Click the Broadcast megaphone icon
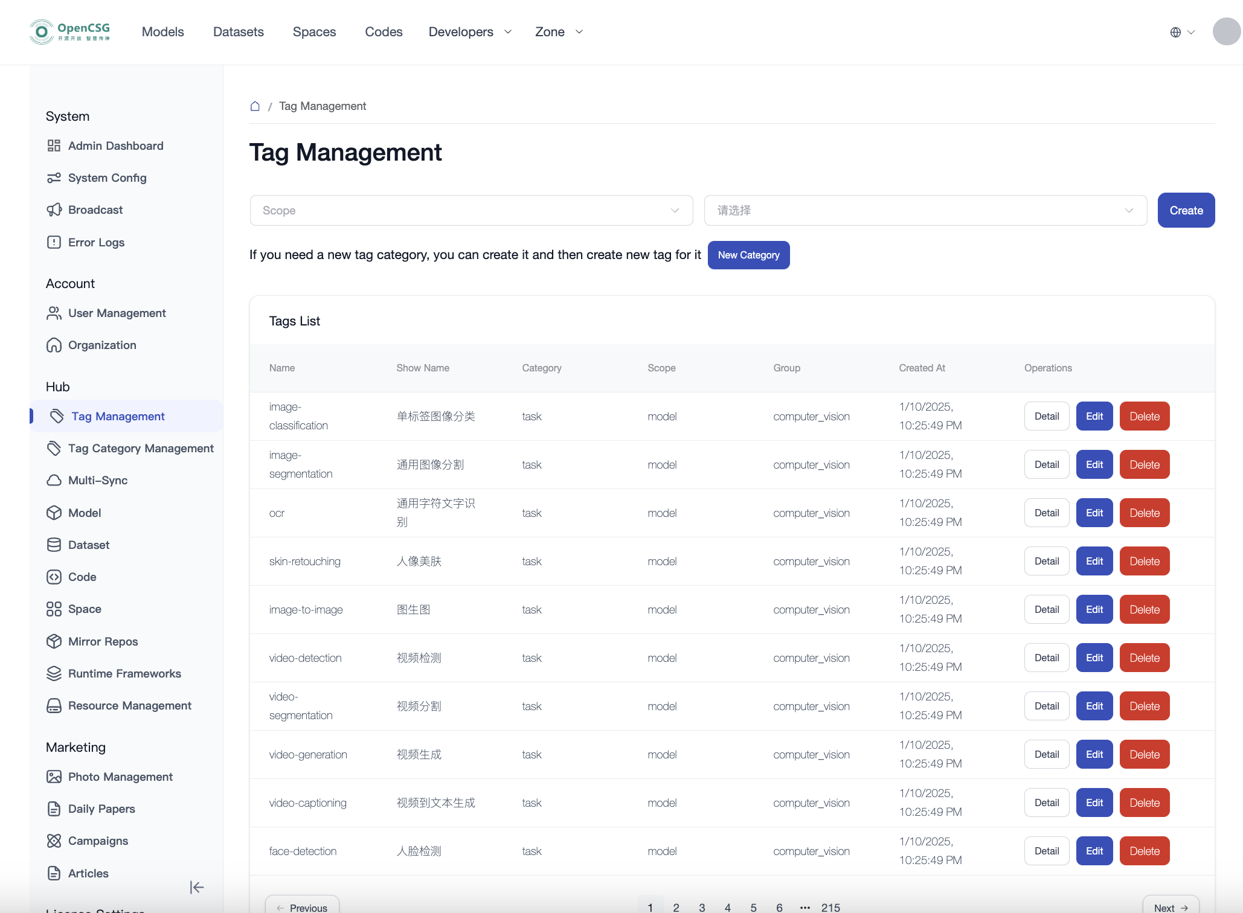The image size is (1243, 913). click(54, 210)
